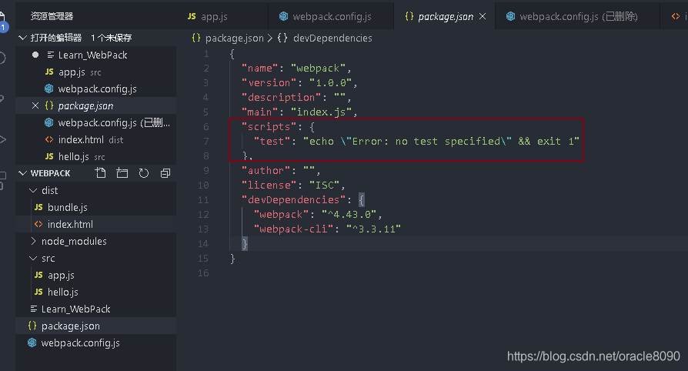The image size is (688, 371).
Task: Click the "description" key on line 4
Action: (281, 98)
